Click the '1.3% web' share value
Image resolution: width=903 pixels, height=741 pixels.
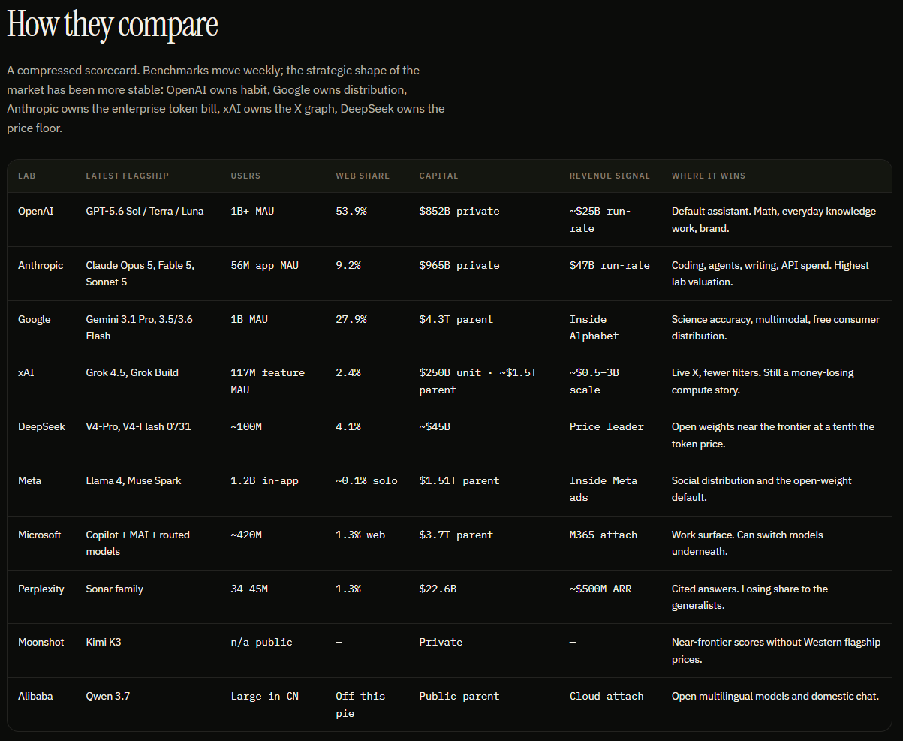pos(360,535)
